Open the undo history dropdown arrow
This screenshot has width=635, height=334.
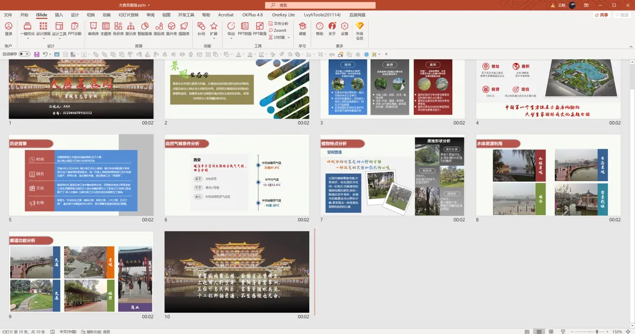[50, 54]
